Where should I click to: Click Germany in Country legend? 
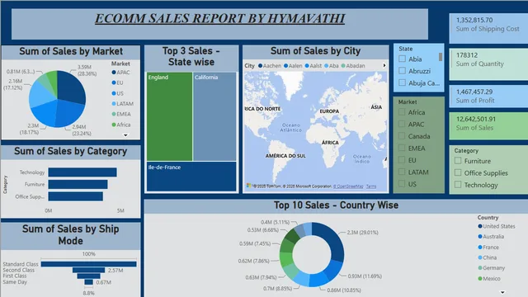[x=492, y=268]
